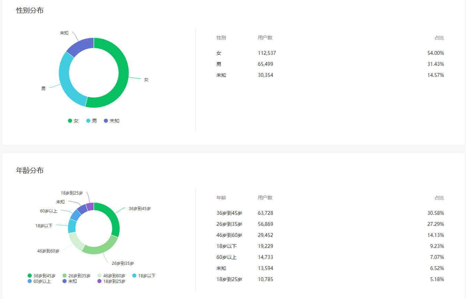Click the 6.52% percentage value

[x=437, y=268]
